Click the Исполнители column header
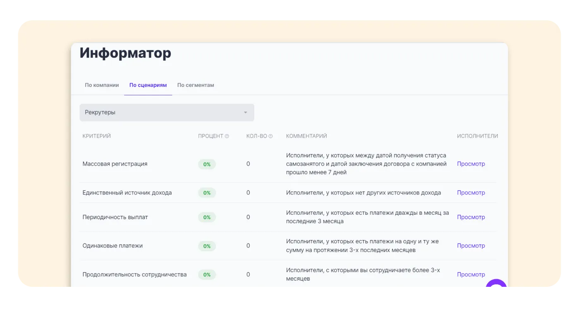This screenshot has width=579, height=310. tap(477, 136)
